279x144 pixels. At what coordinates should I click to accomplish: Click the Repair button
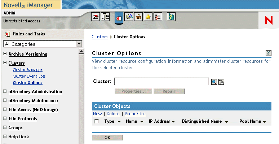[169, 91]
